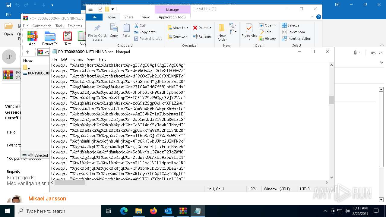Click Cut in the Clipboard group
386x217 pixels.
(x=140, y=25)
